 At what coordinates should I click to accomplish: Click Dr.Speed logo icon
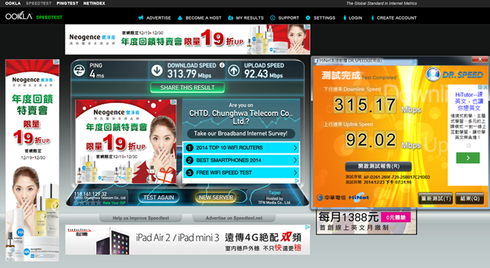(434, 74)
